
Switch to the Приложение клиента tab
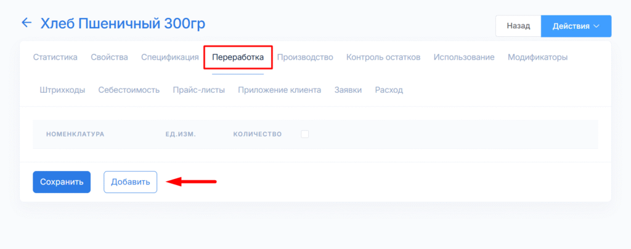point(280,90)
